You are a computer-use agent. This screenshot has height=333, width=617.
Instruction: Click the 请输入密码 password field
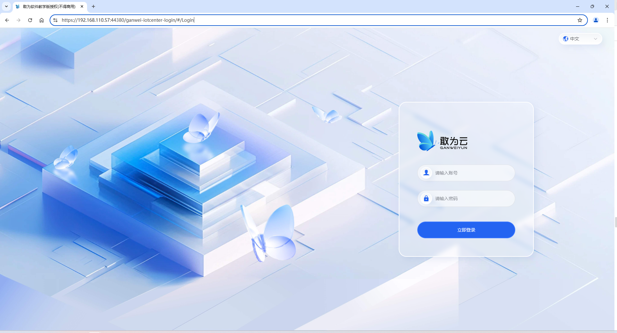coord(466,199)
